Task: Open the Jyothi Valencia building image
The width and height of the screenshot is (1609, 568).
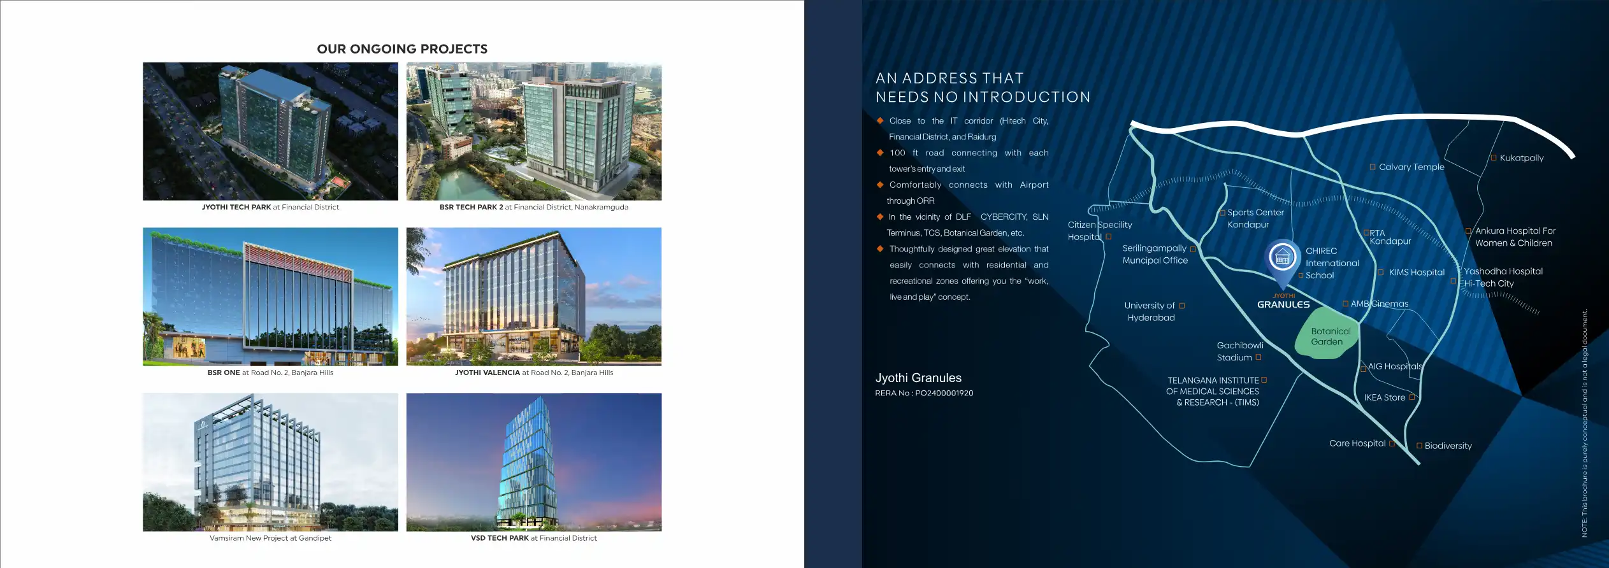Action: tap(534, 297)
